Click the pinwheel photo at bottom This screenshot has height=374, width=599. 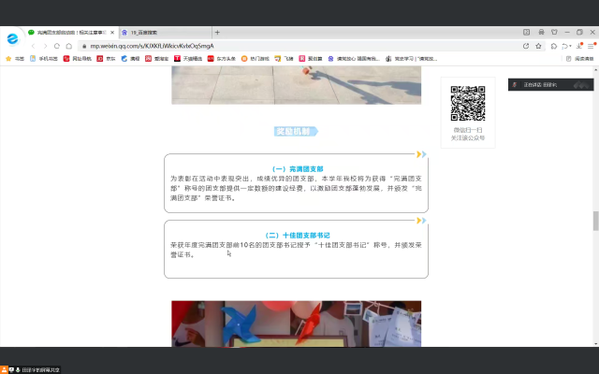click(296, 324)
